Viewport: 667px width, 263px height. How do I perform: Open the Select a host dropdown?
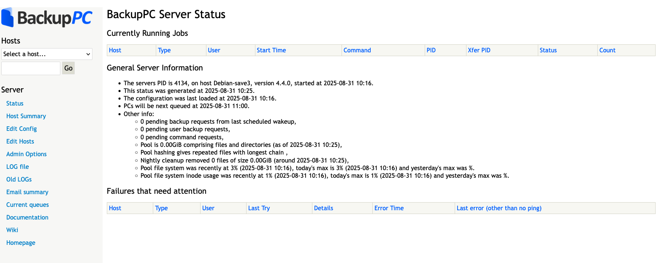click(x=47, y=54)
